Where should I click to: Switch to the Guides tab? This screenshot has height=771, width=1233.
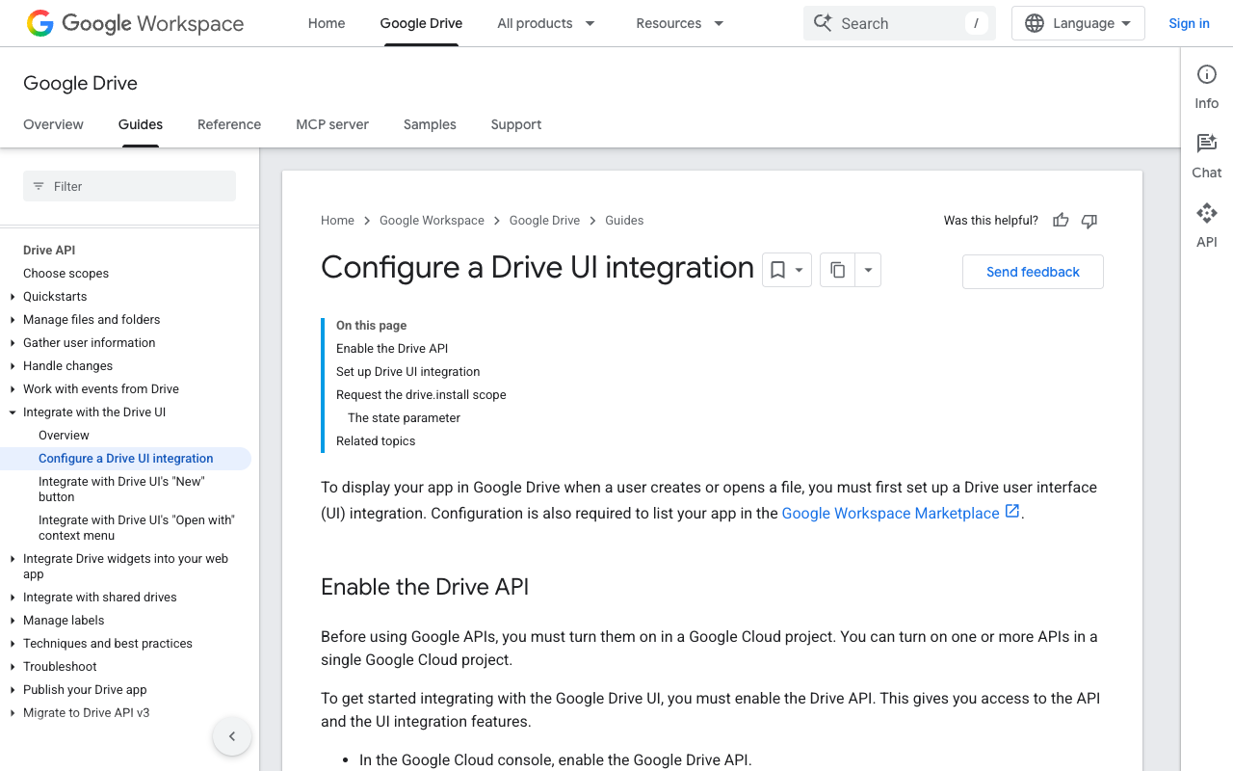click(141, 124)
